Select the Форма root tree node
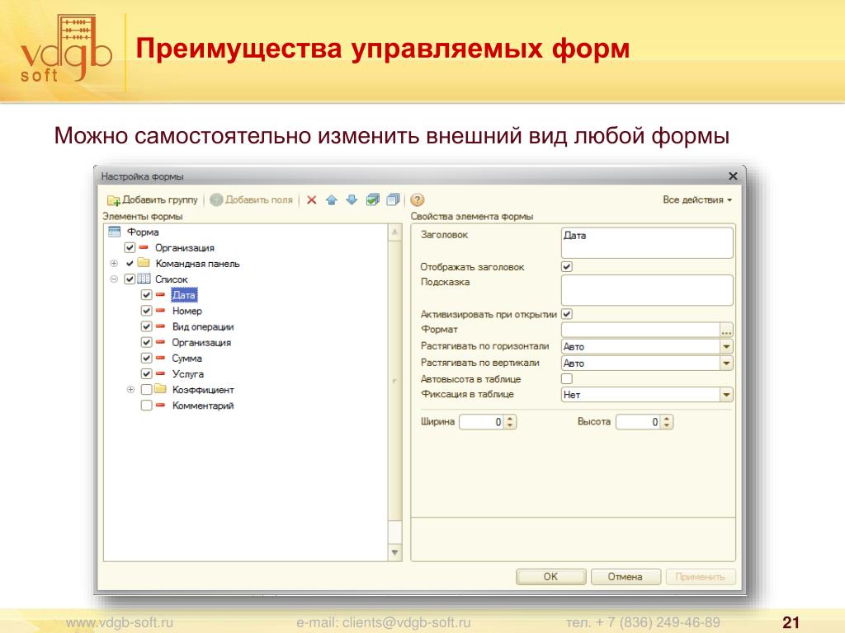This screenshot has height=633, width=845. [x=143, y=232]
